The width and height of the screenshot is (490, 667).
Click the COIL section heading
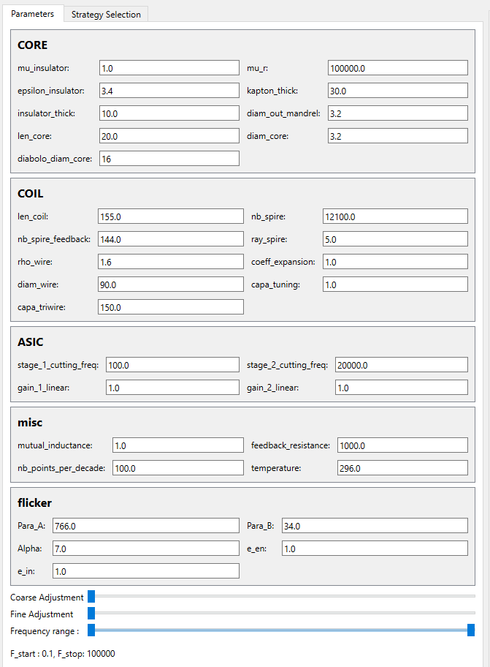coord(30,194)
